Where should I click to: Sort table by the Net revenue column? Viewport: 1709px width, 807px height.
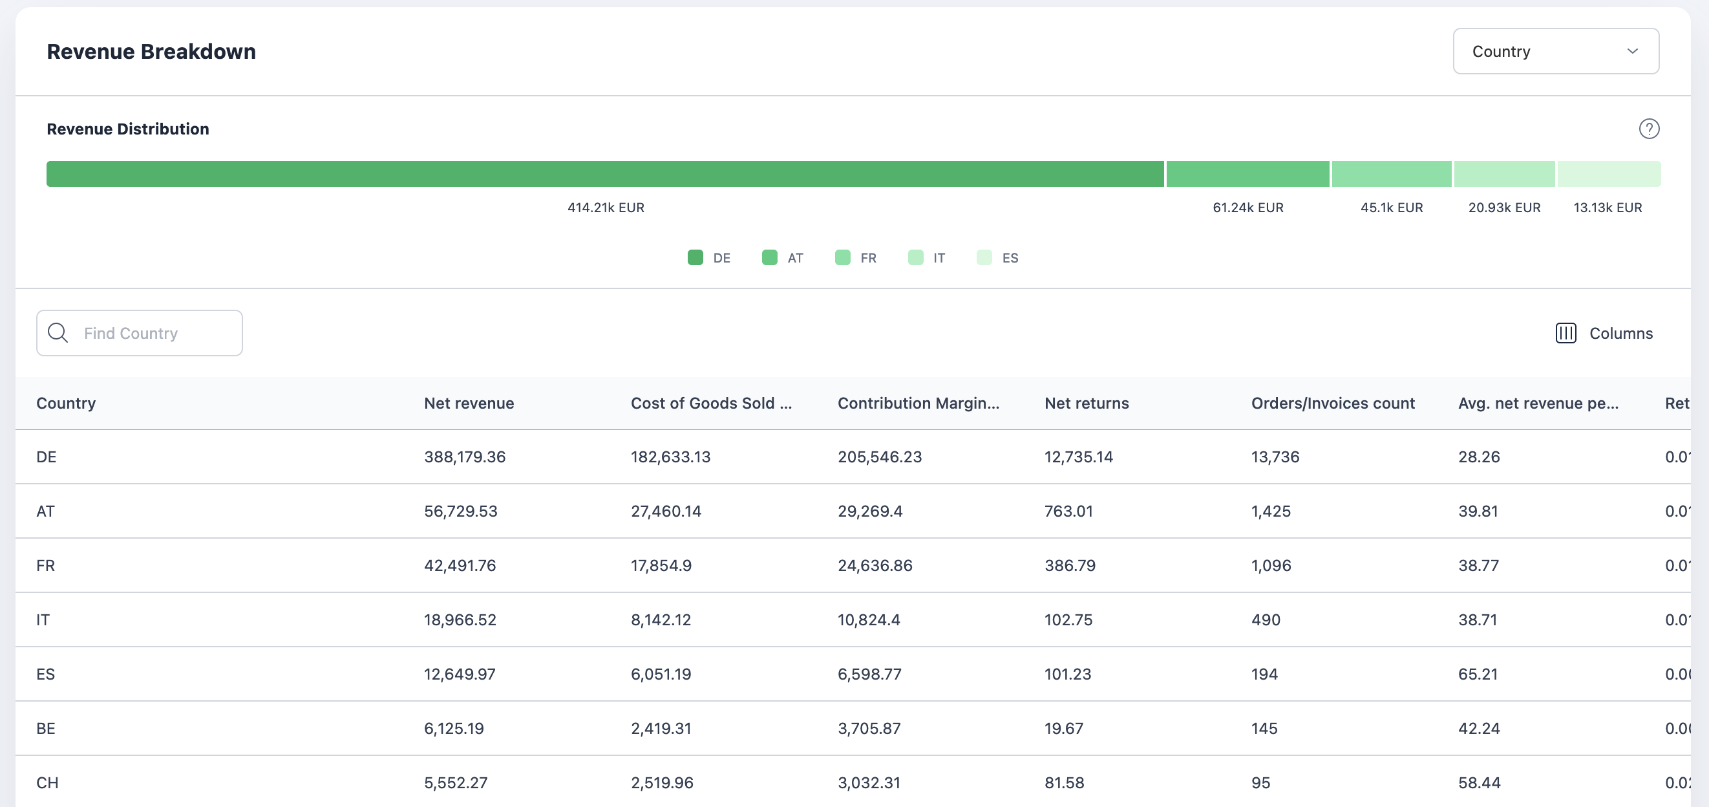coord(469,403)
